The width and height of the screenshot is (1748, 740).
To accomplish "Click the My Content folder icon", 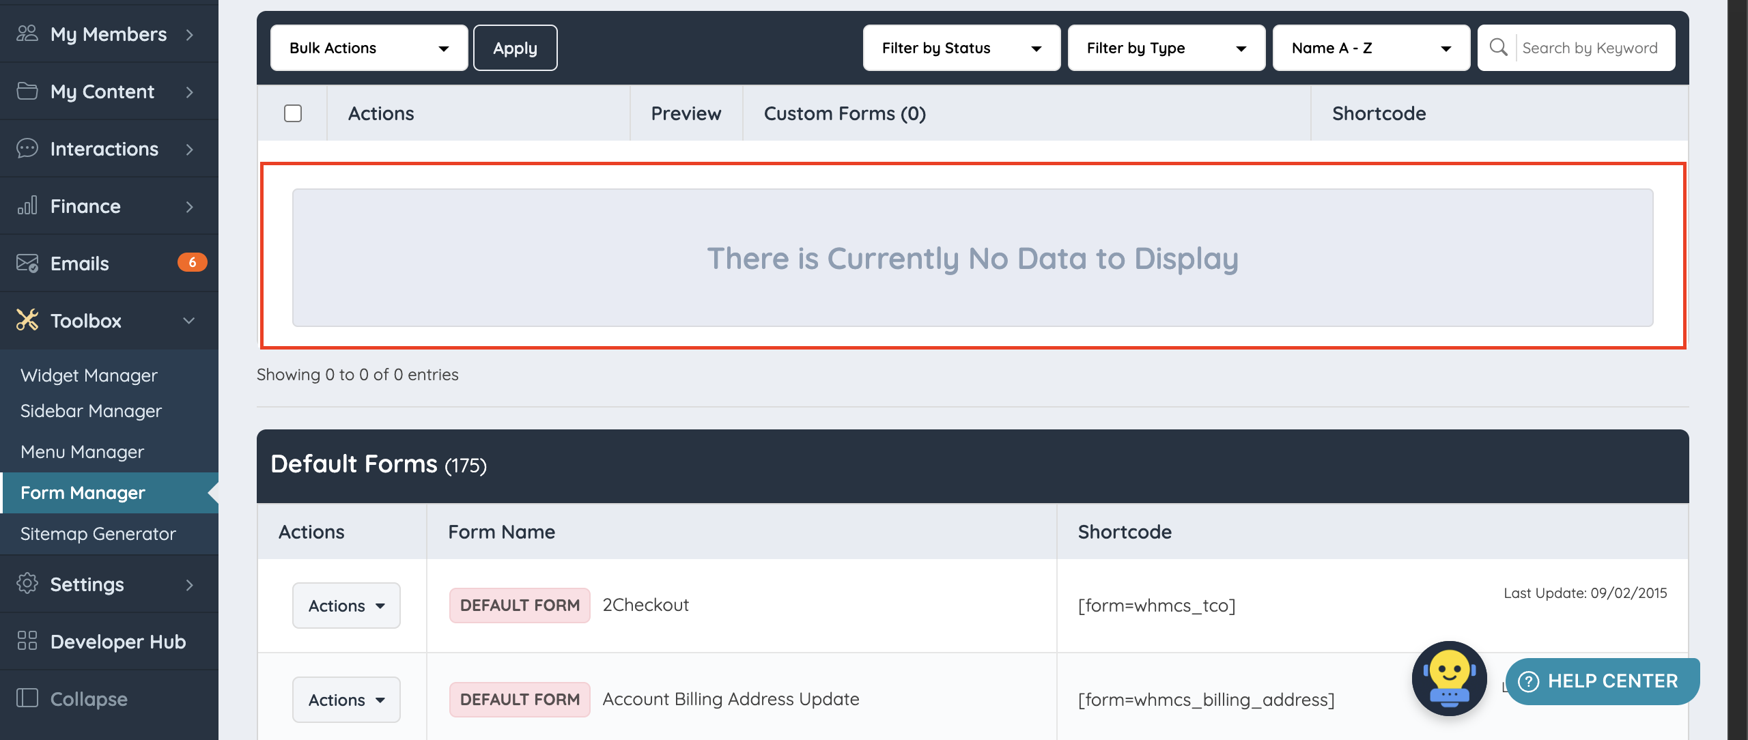I will 27,91.
